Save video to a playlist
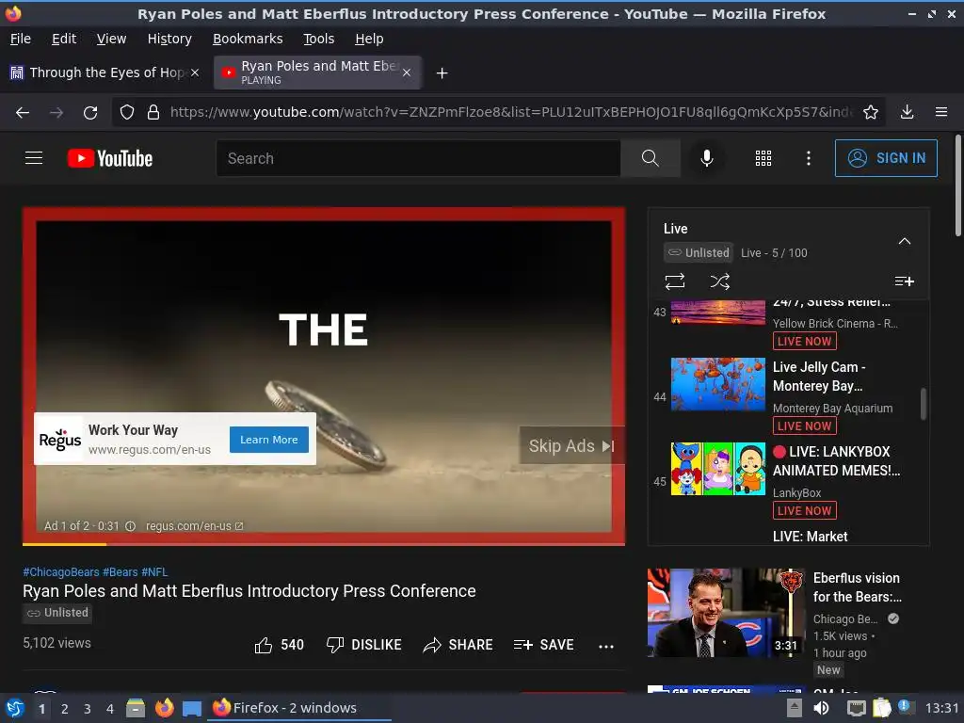Image resolution: width=964 pixels, height=723 pixels. (543, 645)
